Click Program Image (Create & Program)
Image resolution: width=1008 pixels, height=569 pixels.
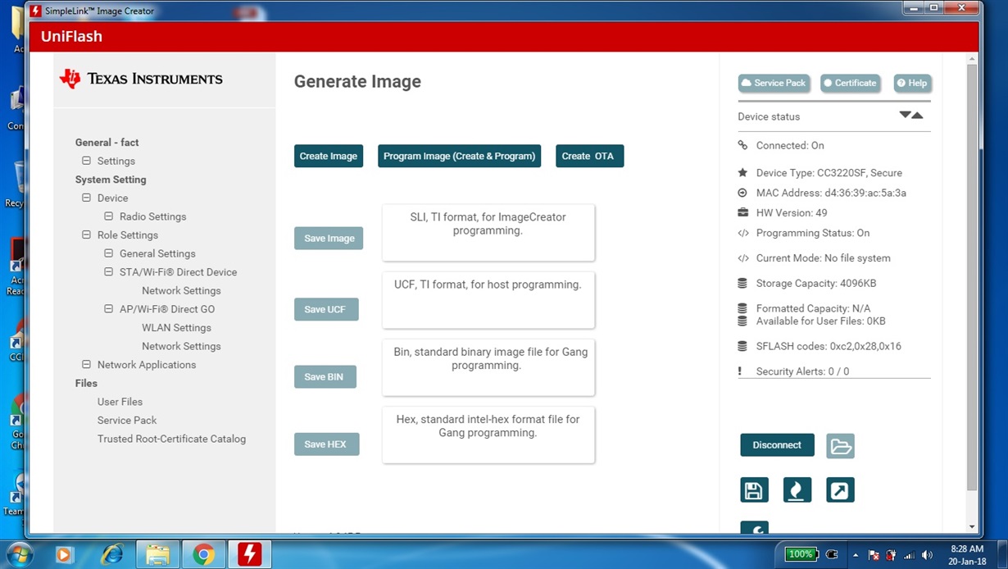pyautogui.click(x=459, y=156)
